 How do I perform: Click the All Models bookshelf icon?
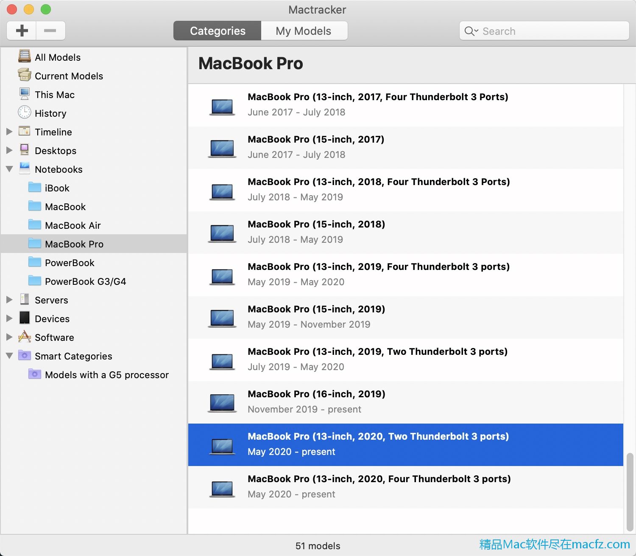pos(25,57)
